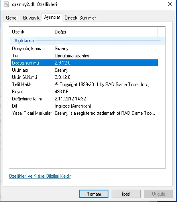This screenshot has height=202, width=177.
Task: Select the highlighted Dosya sürümü row
Action: tap(85, 63)
